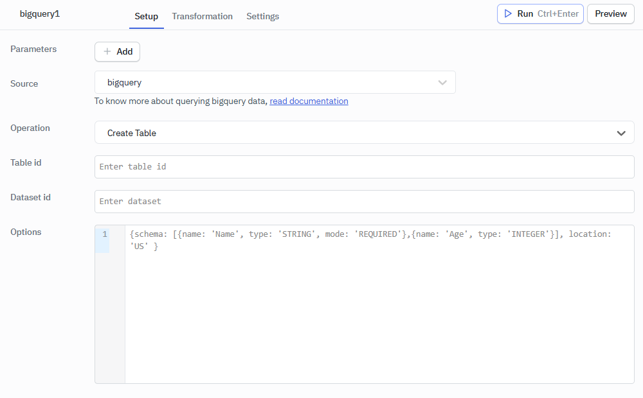Click the Parameters label

point(33,49)
